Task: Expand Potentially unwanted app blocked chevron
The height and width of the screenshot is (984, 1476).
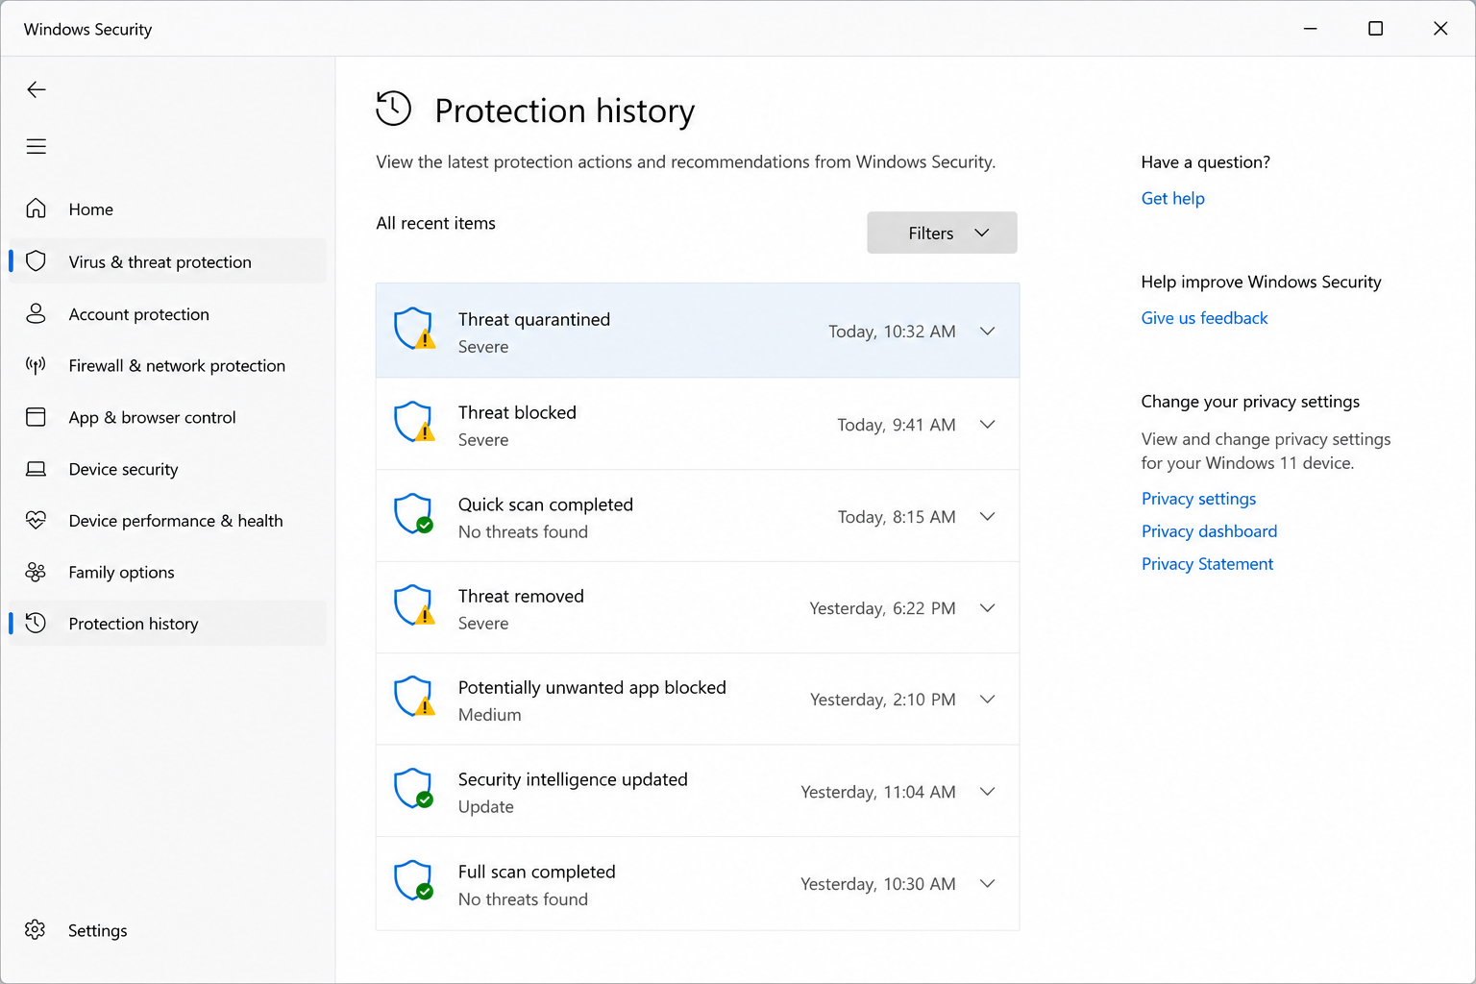Action: (987, 699)
